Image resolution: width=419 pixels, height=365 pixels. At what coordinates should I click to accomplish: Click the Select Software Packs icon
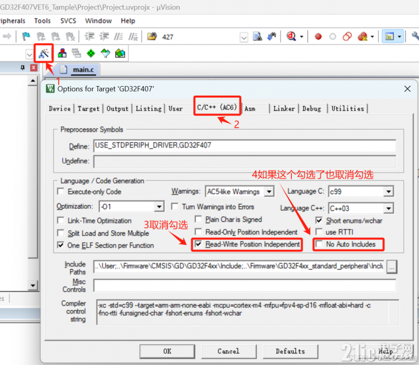105,53
